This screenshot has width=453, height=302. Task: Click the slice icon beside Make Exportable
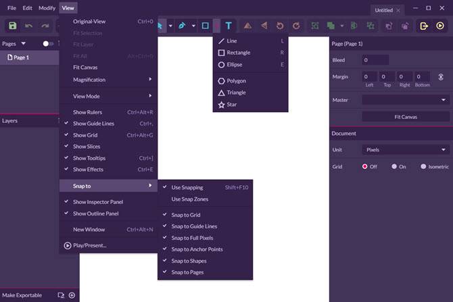(x=61, y=295)
